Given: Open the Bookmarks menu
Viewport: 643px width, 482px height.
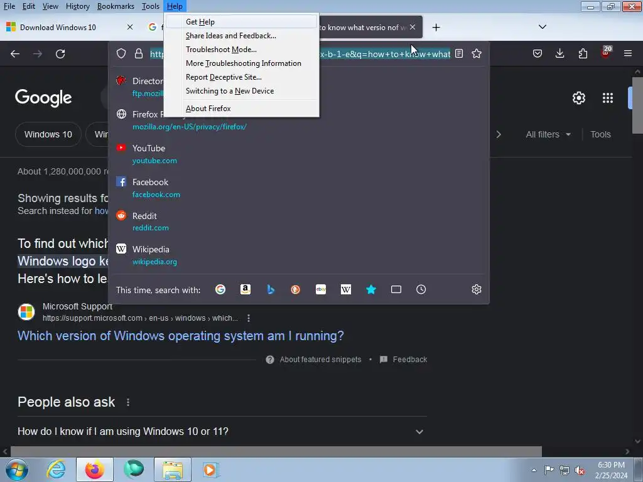Looking at the screenshot, I should point(116,6).
